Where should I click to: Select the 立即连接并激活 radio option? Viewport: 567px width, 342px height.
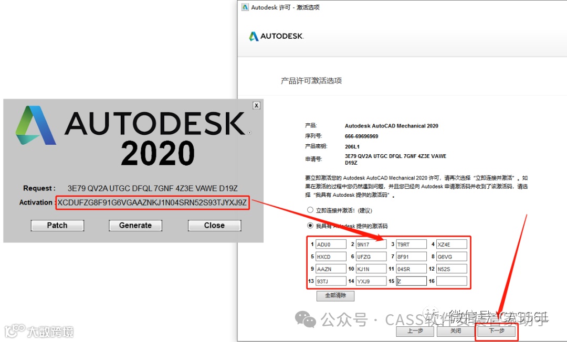pyautogui.click(x=310, y=210)
